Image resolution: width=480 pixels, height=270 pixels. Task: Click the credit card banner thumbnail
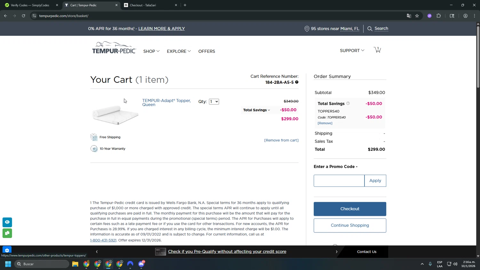(161, 252)
